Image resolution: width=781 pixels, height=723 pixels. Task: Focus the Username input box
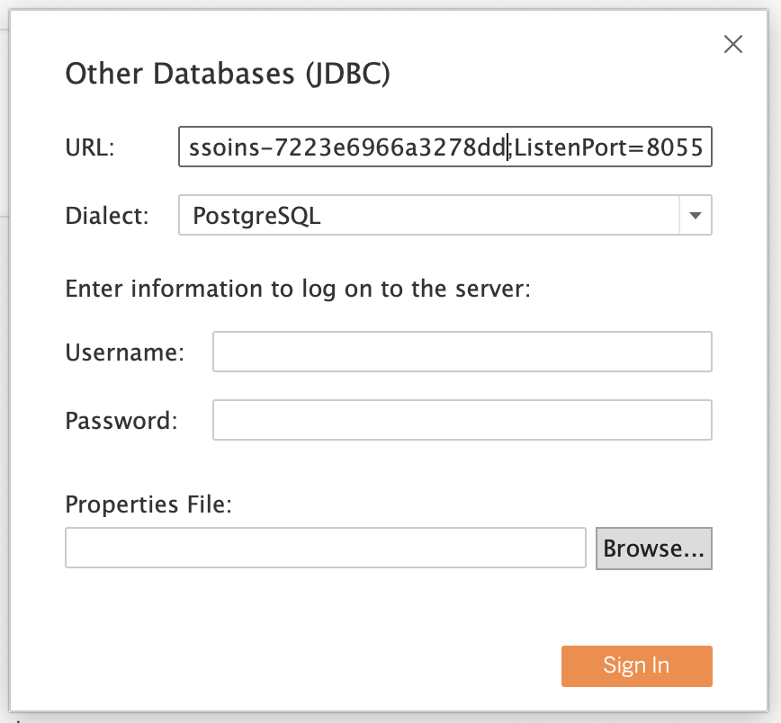click(462, 351)
